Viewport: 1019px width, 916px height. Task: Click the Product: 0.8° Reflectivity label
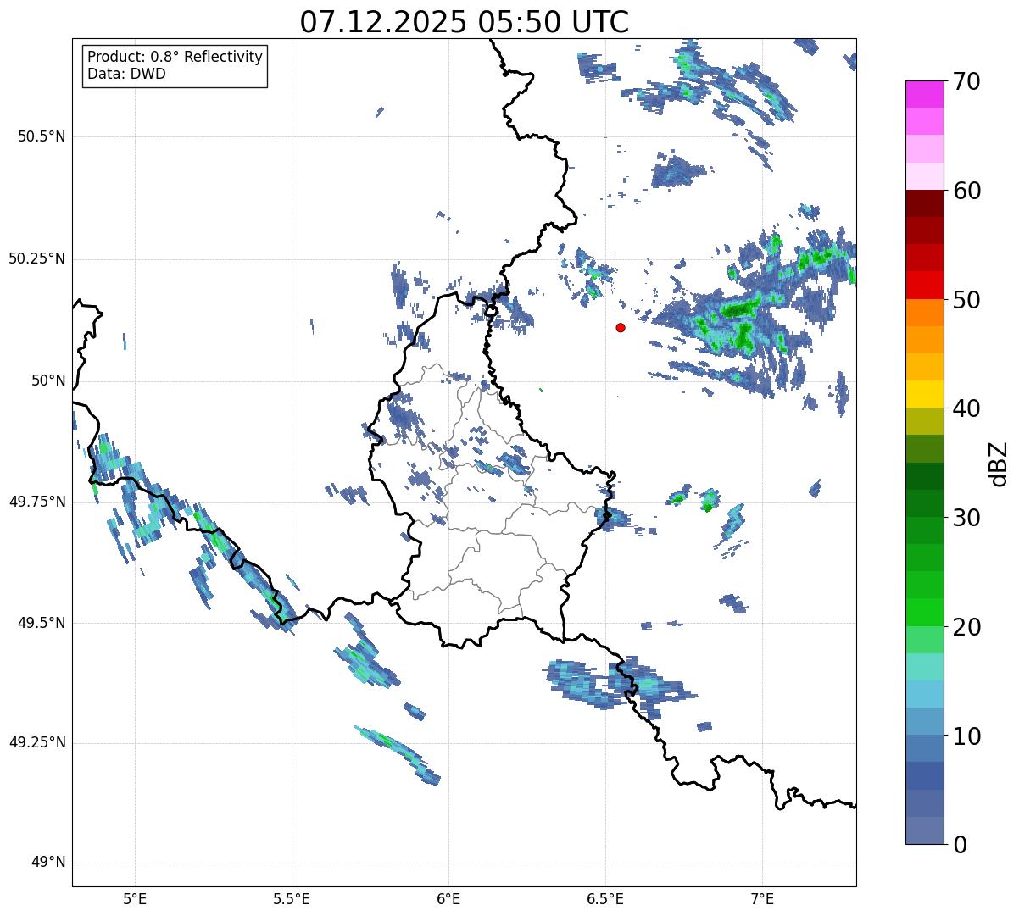click(175, 57)
